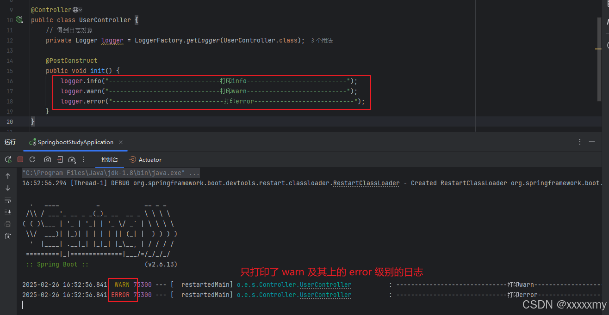This screenshot has width=609, height=315.
Task: Click the print icon in console sidebar
Action: coord(8,224)
